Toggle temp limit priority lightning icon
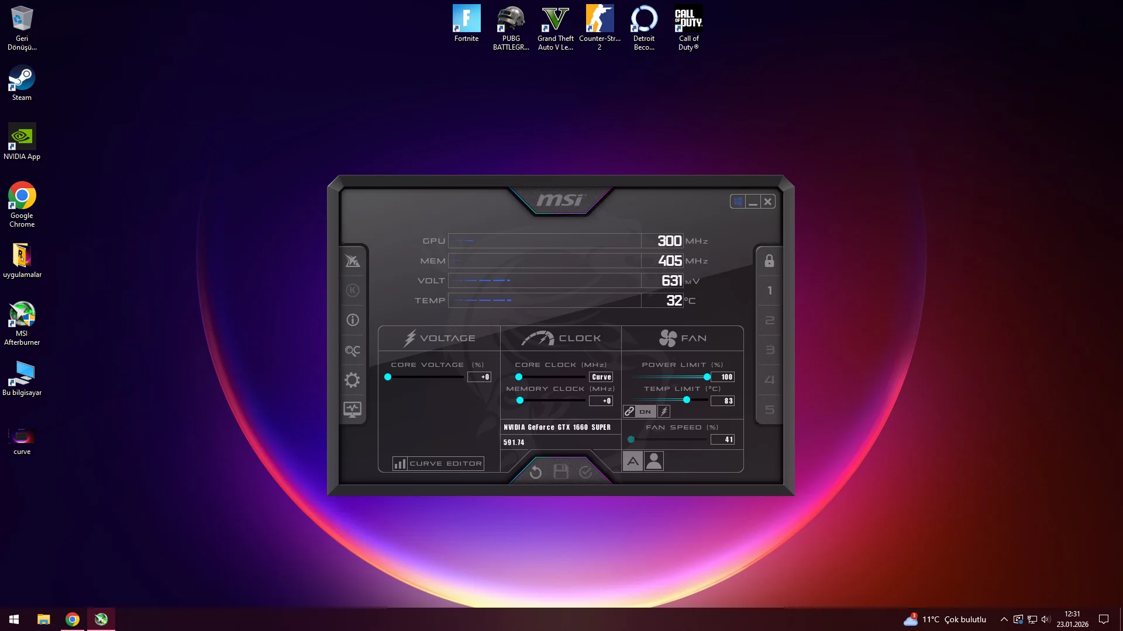 (664, 412)
